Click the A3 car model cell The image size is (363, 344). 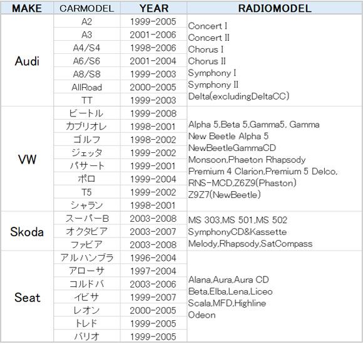point(87,34)
